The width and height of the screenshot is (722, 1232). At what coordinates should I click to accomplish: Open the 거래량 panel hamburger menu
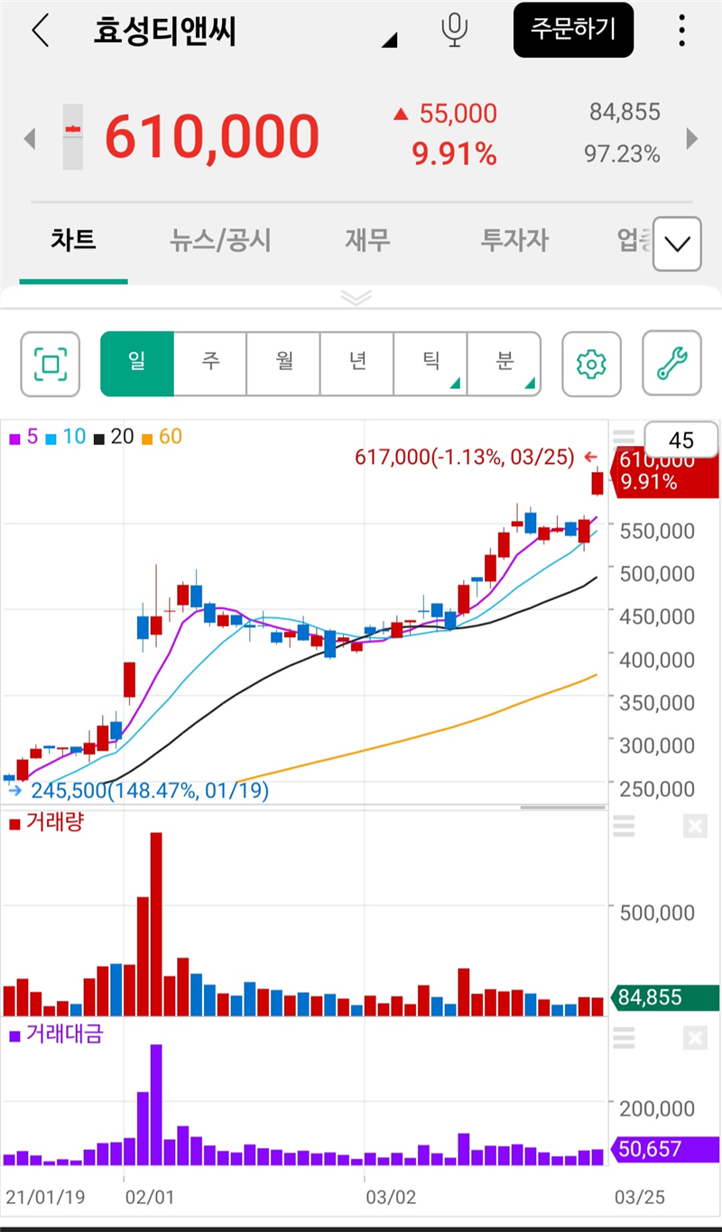point(624,826)
